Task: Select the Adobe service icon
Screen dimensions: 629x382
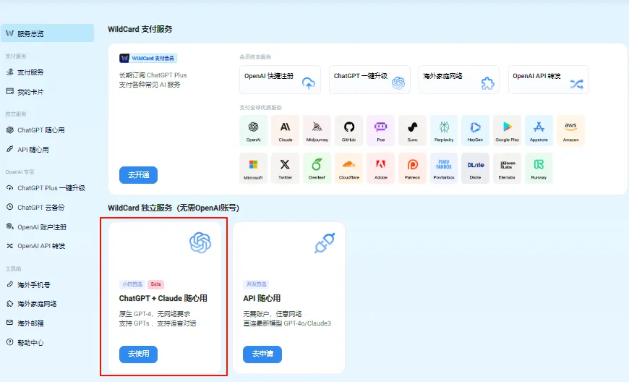Action: [x=381, y=168]
